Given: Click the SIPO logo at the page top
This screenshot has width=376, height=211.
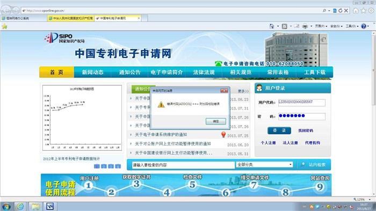Looking at the screenshot, I should point(64,38).
